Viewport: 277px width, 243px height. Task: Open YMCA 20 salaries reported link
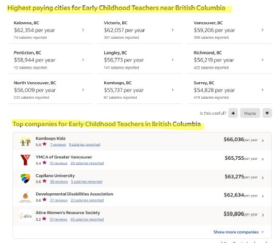point(87,163)
